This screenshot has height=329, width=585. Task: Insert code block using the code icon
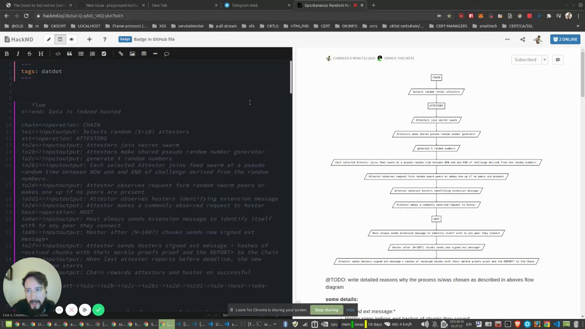coord(58,54)
